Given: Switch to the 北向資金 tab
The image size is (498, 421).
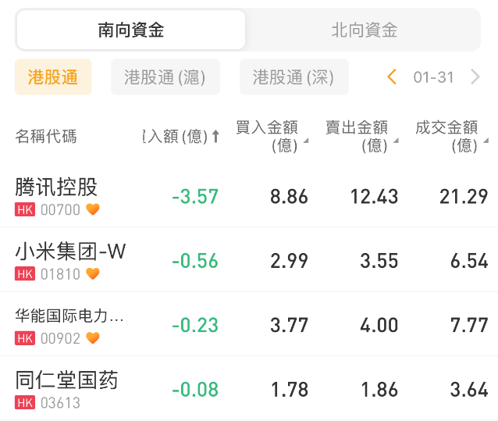Looking at the screenshot, I should point(365,30).
